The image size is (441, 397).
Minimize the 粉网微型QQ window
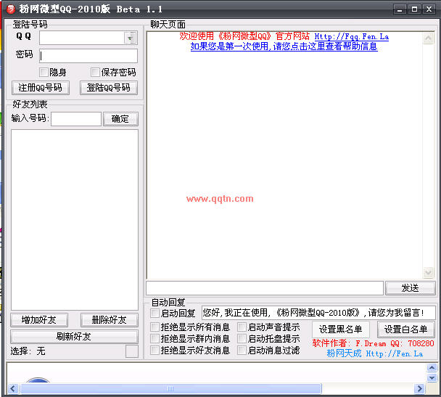point(400,9)
